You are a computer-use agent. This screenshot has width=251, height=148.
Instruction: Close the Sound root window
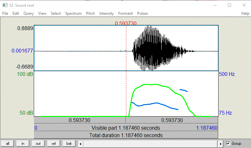coord(244,5)
